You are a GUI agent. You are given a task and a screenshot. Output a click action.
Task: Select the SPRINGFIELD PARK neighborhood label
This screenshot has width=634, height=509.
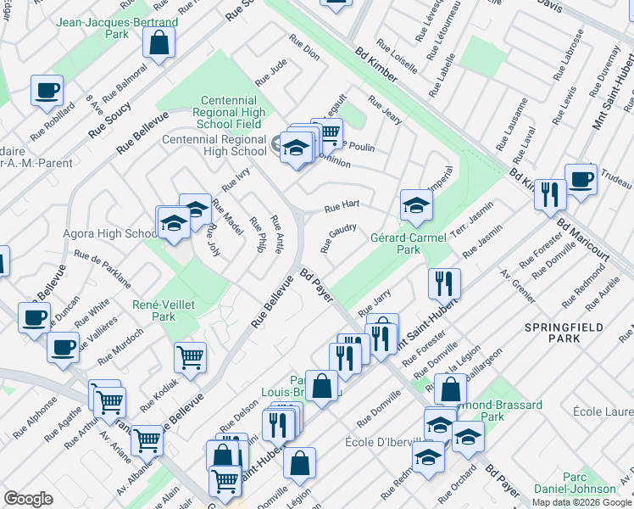(x=564, y=333)
